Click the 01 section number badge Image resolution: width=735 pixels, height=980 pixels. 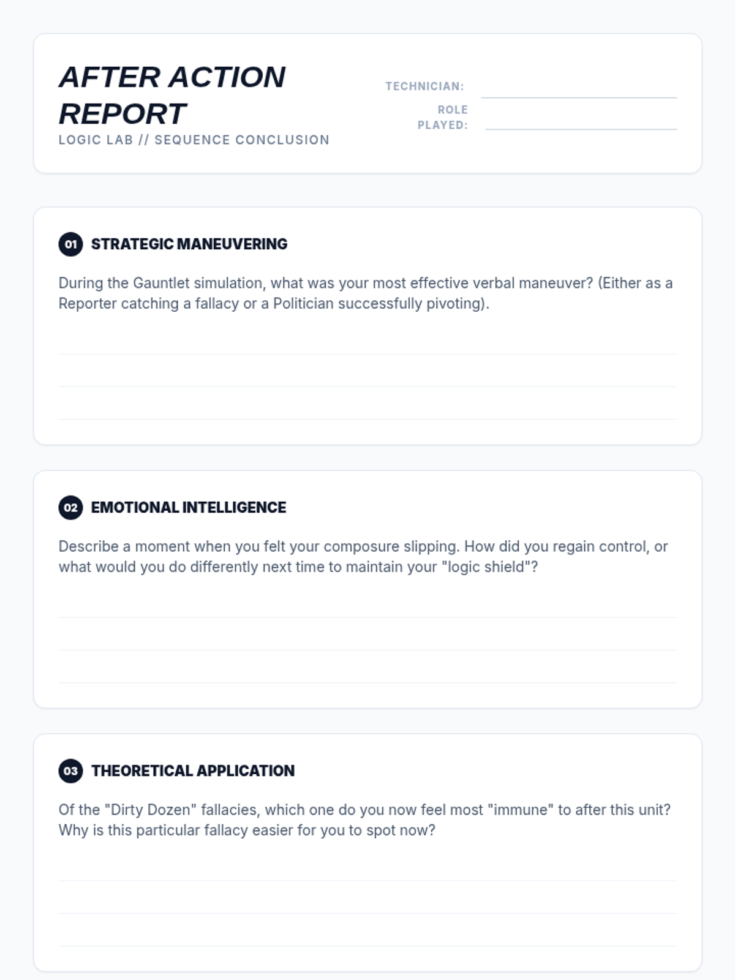pos(70,244)
